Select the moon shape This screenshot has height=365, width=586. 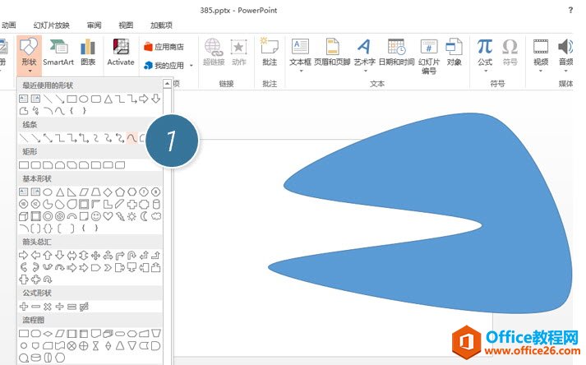coord(144,216)
